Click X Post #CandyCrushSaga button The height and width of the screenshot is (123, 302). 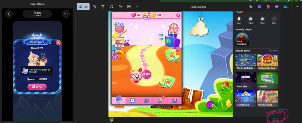[162, 107]
